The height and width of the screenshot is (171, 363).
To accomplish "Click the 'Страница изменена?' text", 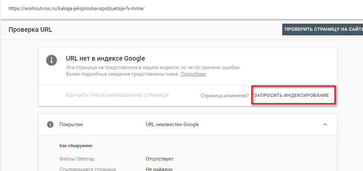I will coord(225,95).
